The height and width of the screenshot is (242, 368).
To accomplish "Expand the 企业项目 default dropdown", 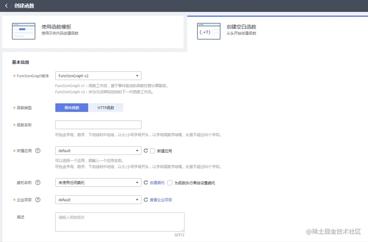I will coord(98,200).
